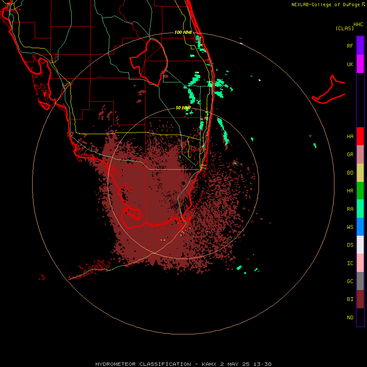Image resolution: width=367 pixels, height=367 pixels.
Task: Click the HA red legend swatch
Action: pos(360,136)
